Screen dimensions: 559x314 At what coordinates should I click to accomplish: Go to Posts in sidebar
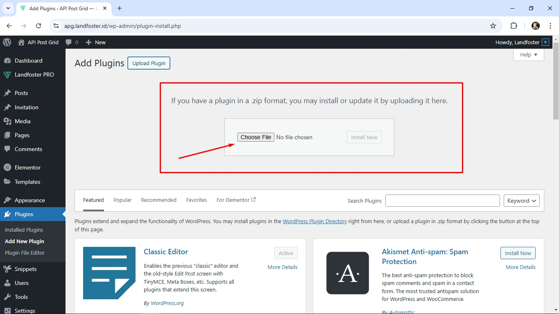[x=21, y=93]
